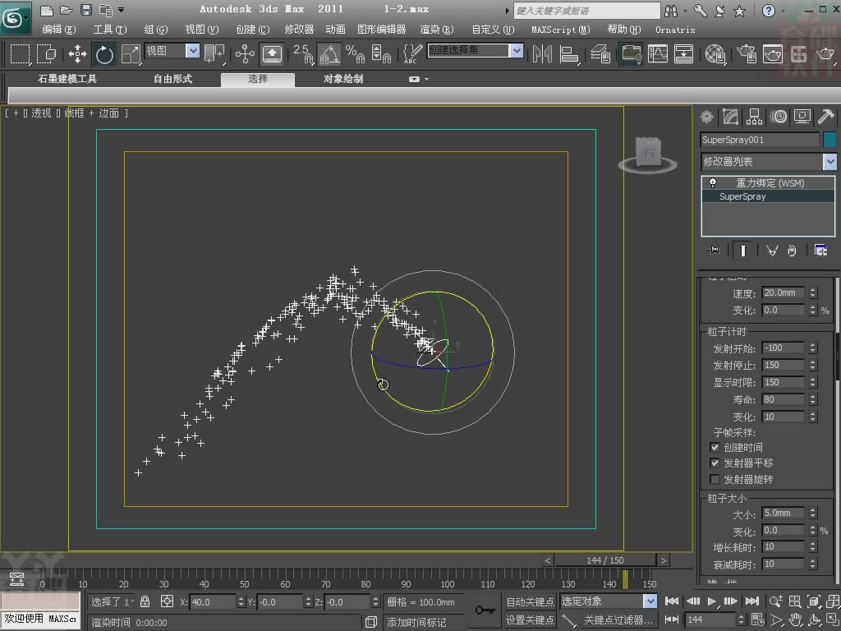Select SuperSpray in the modifier stack
The image size is (841, 631).
click(x=768, y=196)
